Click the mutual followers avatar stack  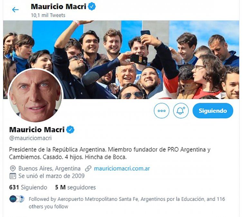pyautogui.click(x=17, y=199)
